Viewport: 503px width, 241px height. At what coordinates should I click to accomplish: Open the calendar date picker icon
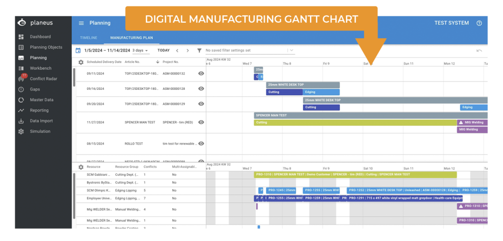click(x=78, y=51)
